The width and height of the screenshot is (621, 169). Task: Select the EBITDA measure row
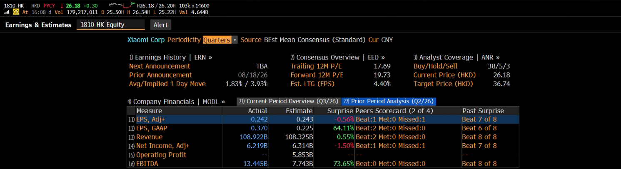323,164
